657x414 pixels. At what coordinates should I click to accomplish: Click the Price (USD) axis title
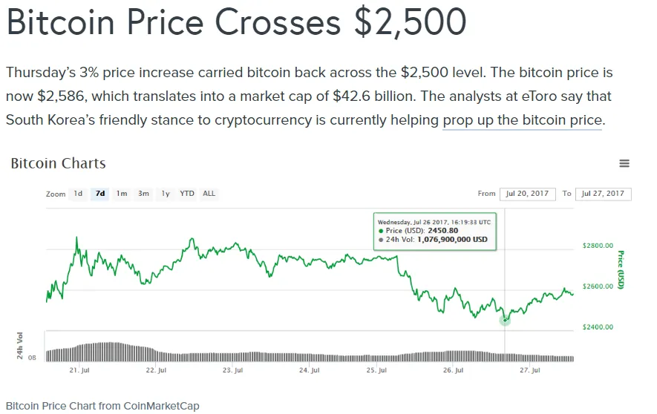[621, 269]
